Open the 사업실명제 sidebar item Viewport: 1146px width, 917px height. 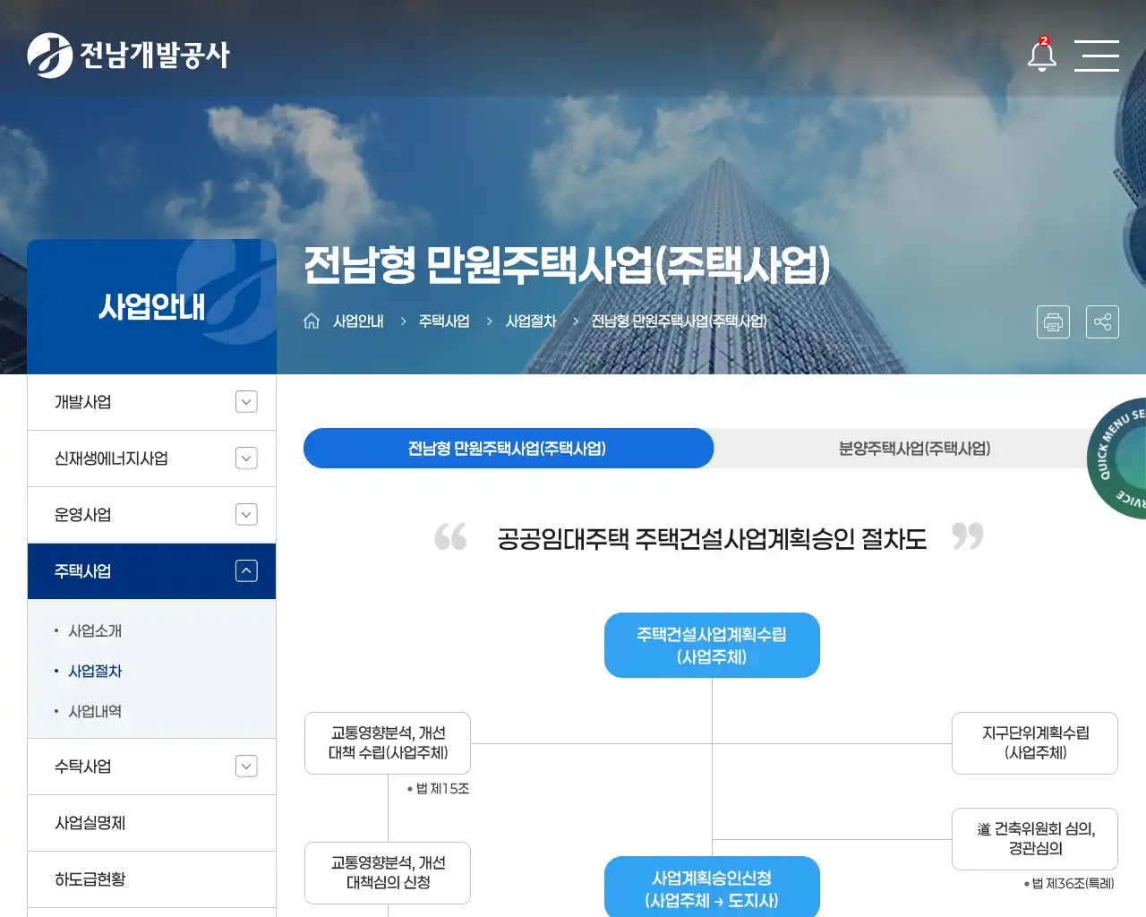click(x=151, y=823)
